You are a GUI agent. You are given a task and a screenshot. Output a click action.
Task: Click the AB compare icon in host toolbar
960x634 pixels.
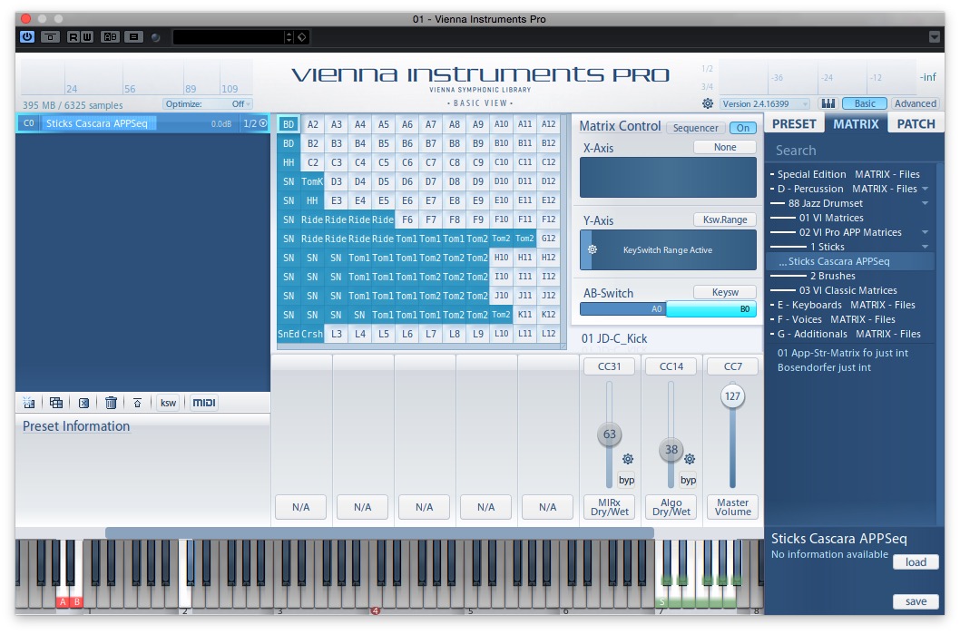click(x=110, y=36)
